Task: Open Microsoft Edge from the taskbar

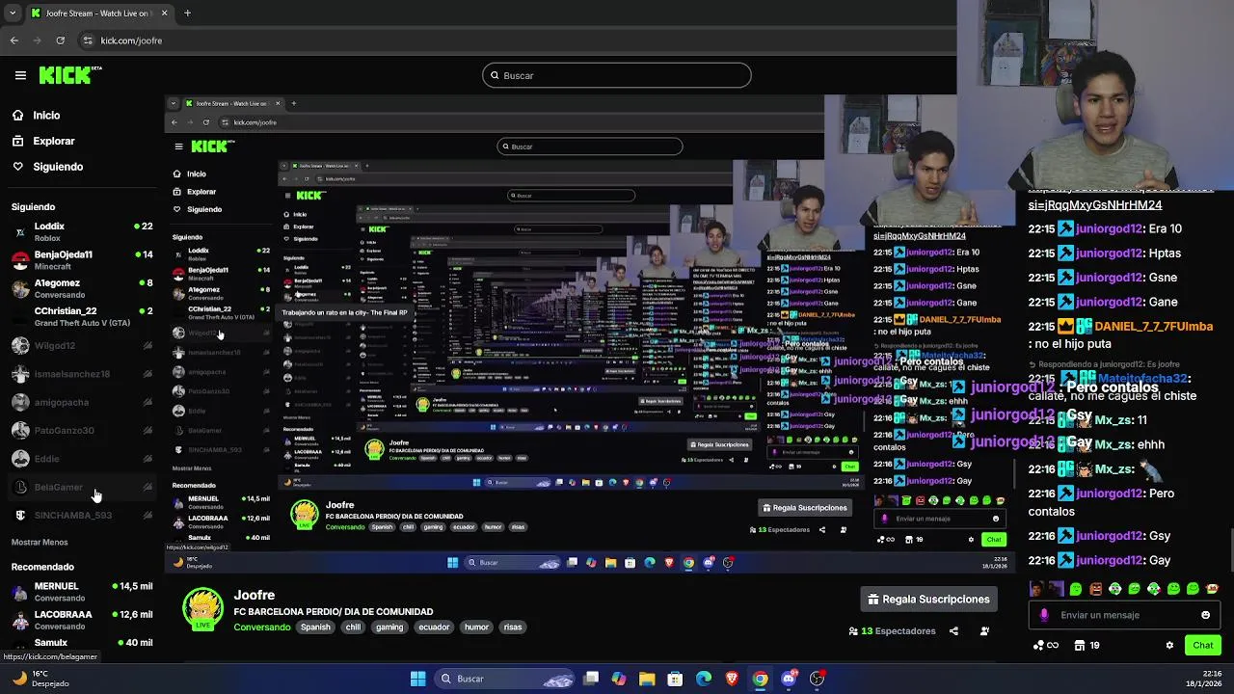Action: coord(704,679)
